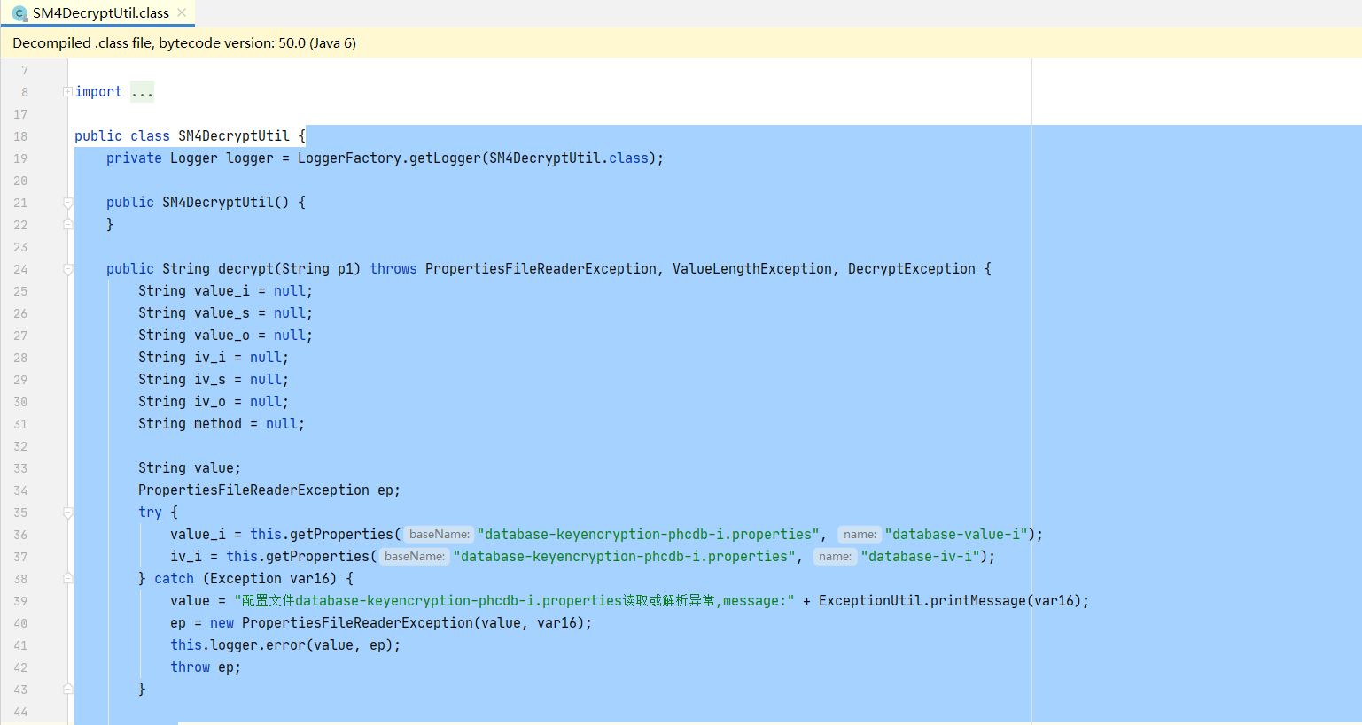Screen dimensions: 1362x725
Task: Click the 'catch' keyword on line 38
Action: (174, 579)
